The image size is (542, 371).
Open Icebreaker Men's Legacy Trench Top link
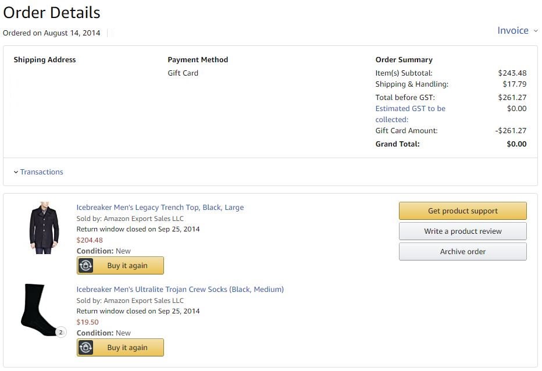[x=160, y=208]
